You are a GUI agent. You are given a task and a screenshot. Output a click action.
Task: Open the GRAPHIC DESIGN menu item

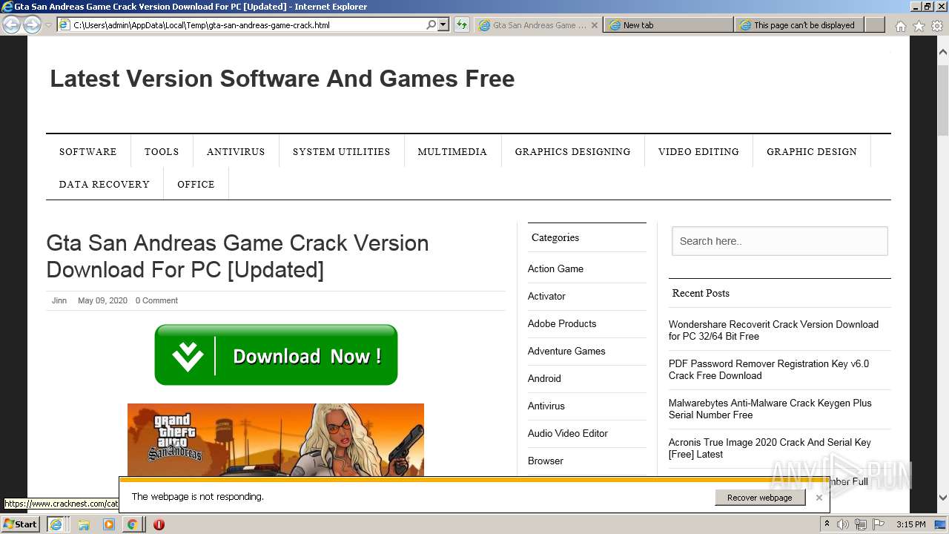(812, 151)
